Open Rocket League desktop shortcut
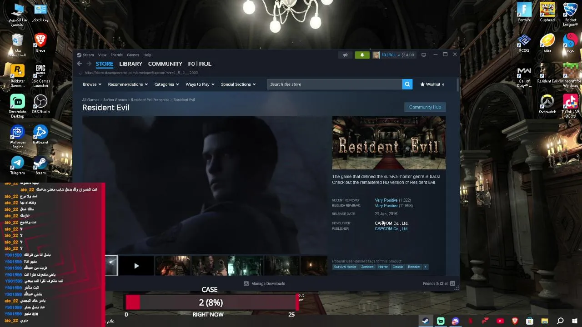The width and height of the screenshot is (582, 327). 570,15
